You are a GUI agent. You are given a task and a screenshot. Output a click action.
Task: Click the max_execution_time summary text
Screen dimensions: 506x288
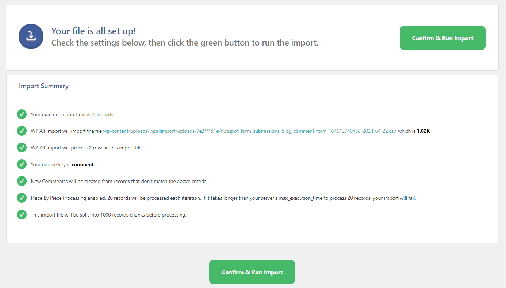(x=72, y=114)
